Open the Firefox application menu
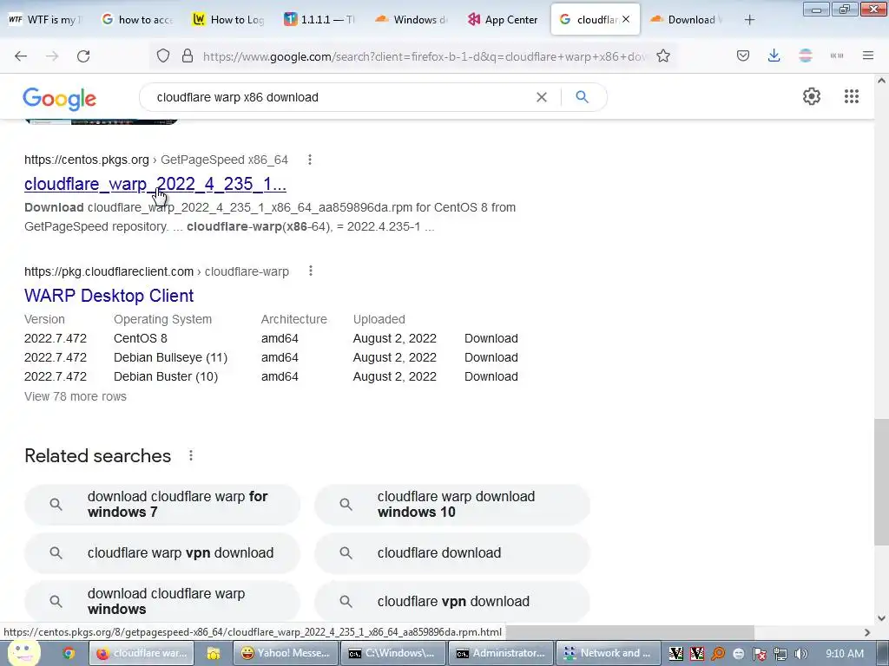The width and height of the screenshot is (889, 666). [x=868, y=55]
